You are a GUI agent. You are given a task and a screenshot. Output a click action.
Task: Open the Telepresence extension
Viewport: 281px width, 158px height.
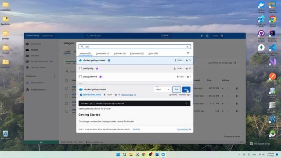[x=37, y=83]
